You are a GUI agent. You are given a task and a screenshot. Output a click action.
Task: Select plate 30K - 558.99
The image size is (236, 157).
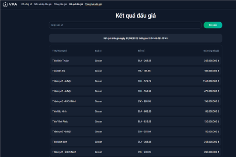tap(145, 91)
